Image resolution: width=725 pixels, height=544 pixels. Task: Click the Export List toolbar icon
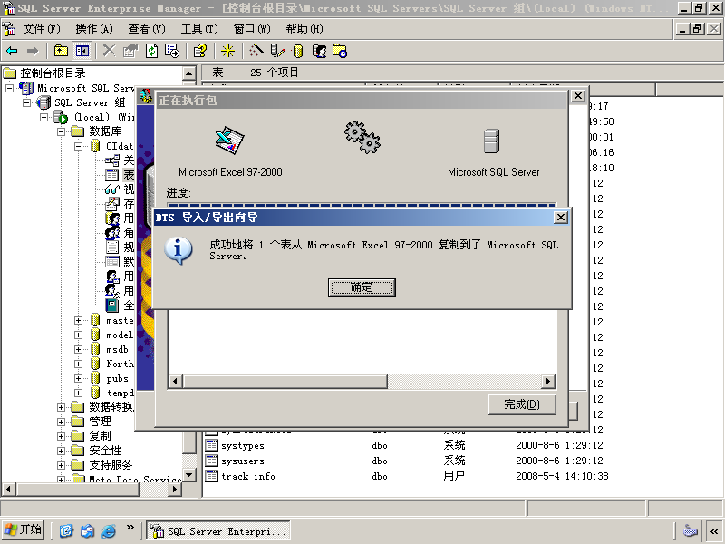(172, 51)
